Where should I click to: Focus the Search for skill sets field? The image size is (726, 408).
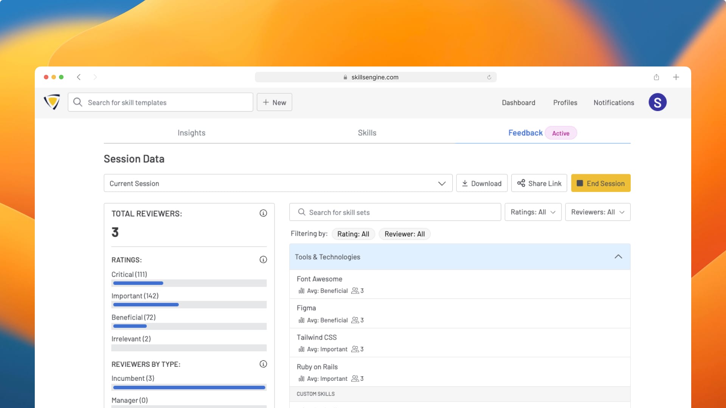click(395, 212)
